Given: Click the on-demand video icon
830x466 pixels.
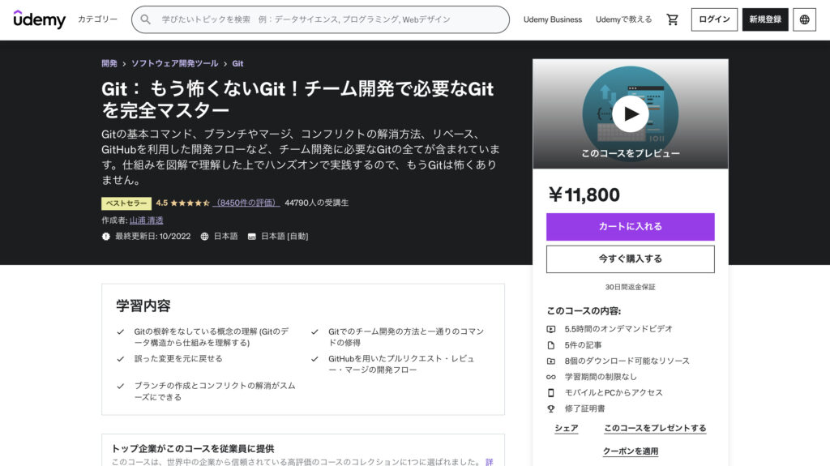Looking at the screenshot, I should [551, 329].
